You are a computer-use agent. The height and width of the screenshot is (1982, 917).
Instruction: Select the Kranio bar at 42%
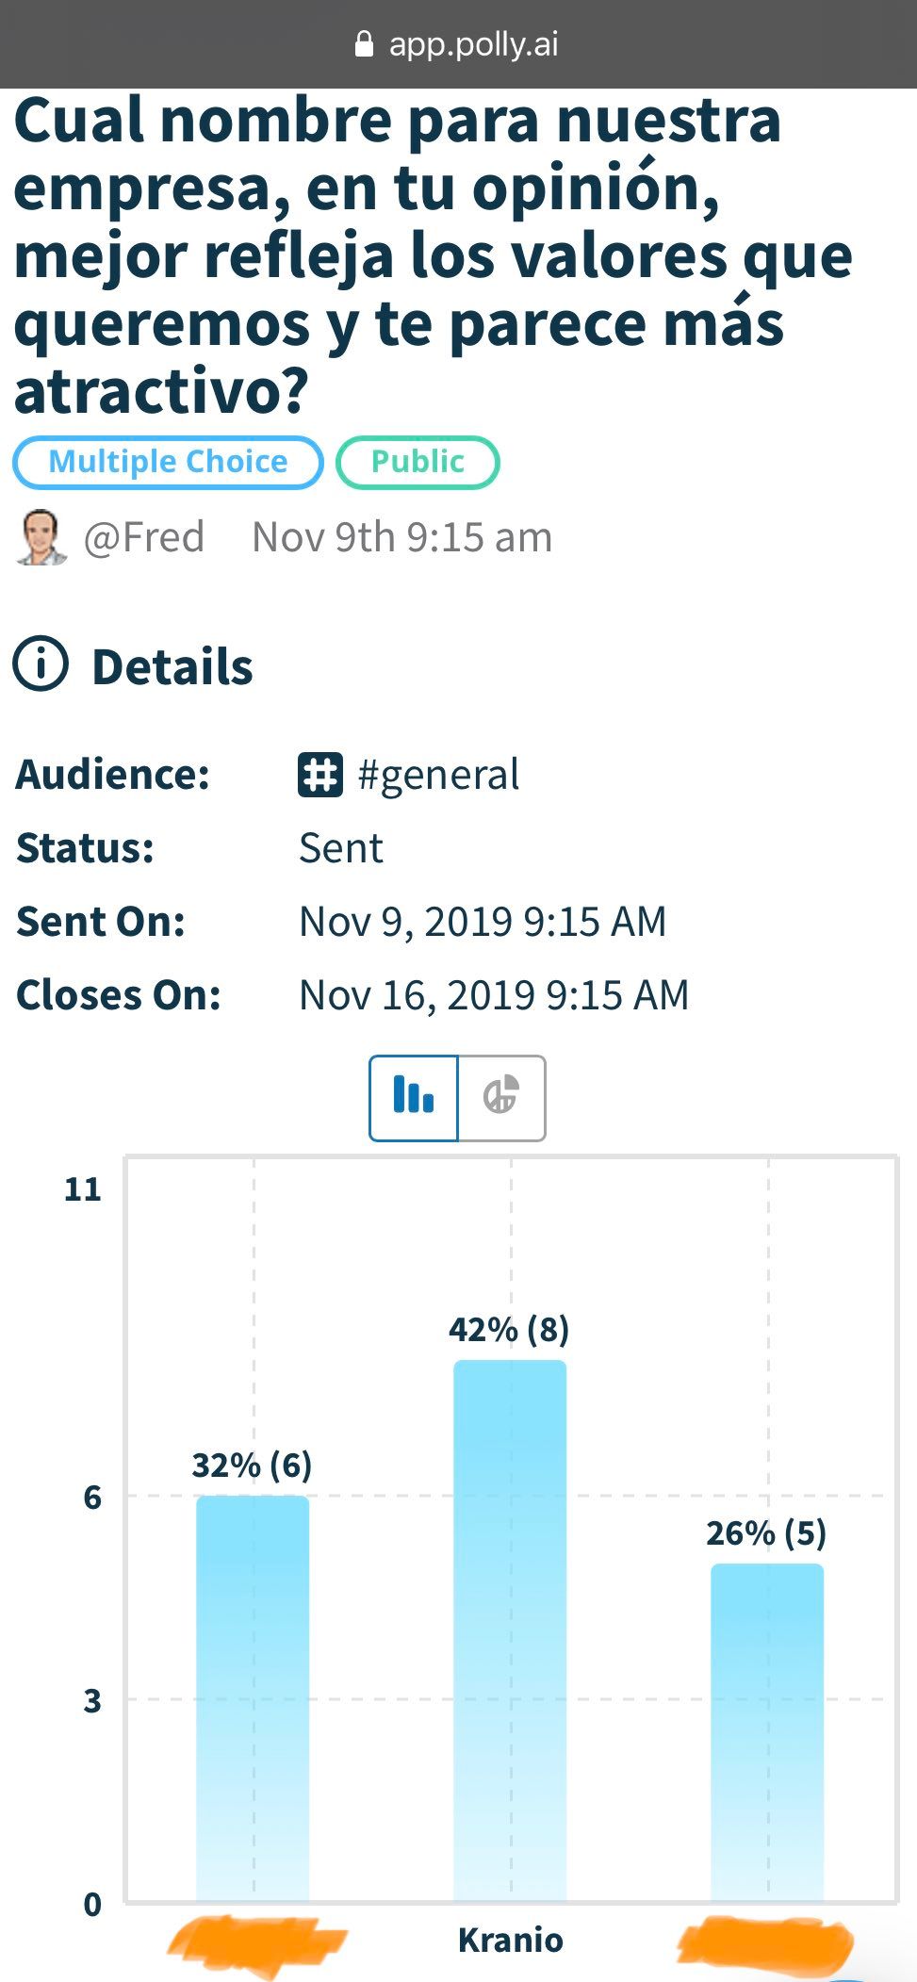[510, 1630]
